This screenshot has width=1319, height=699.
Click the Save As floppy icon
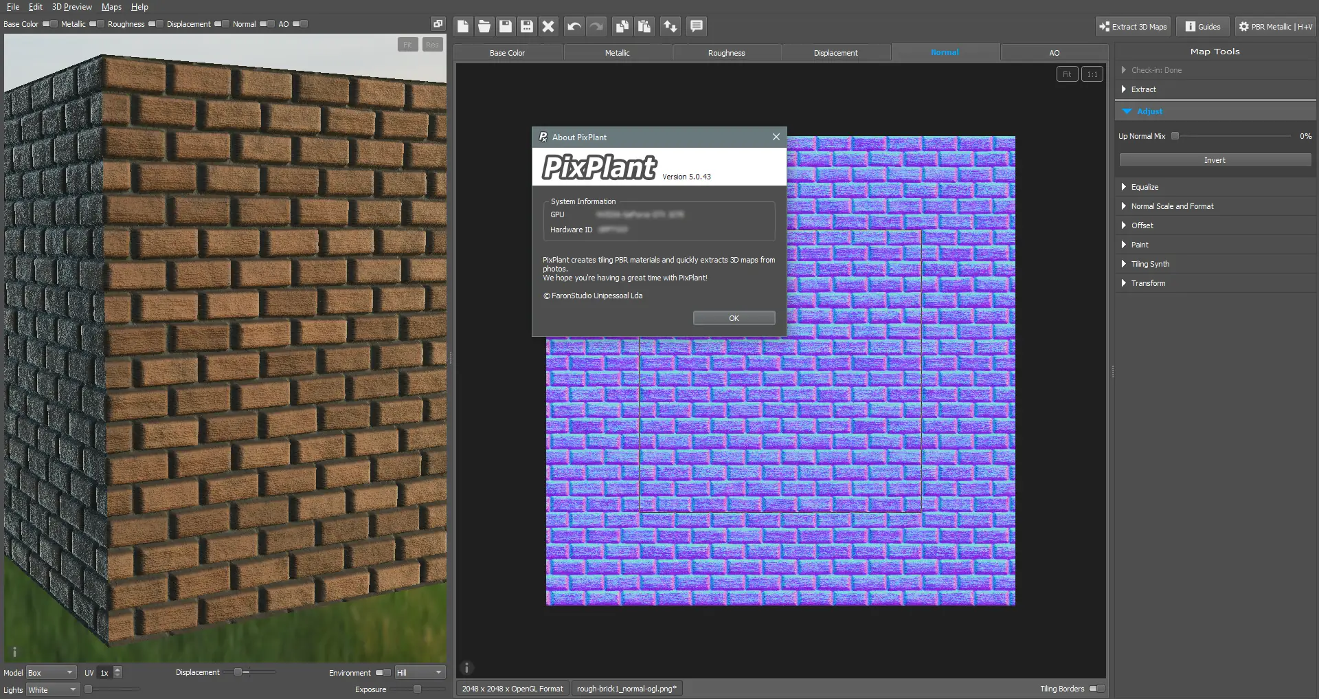[527, 26]
